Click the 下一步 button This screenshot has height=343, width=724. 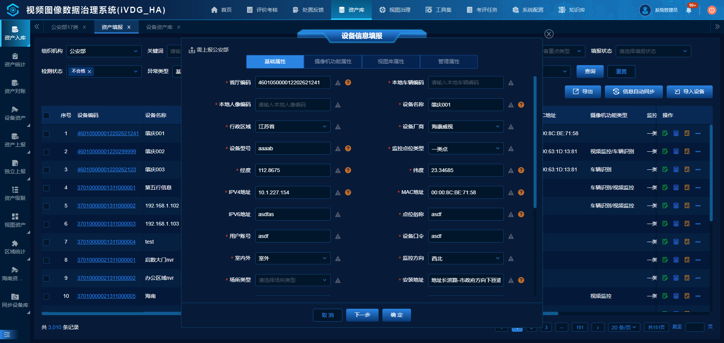pos(362,315)
